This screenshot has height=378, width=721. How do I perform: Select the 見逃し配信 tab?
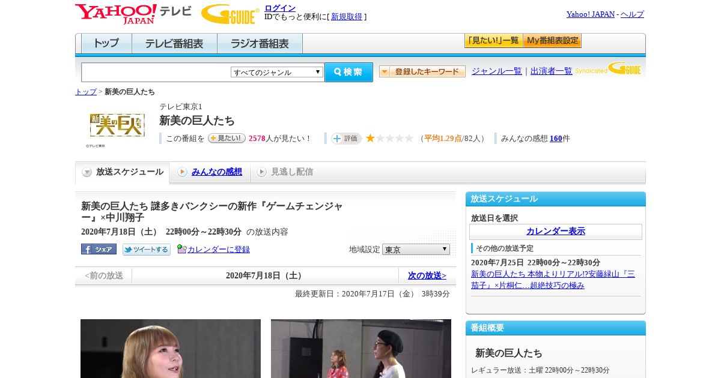[285, 172]
